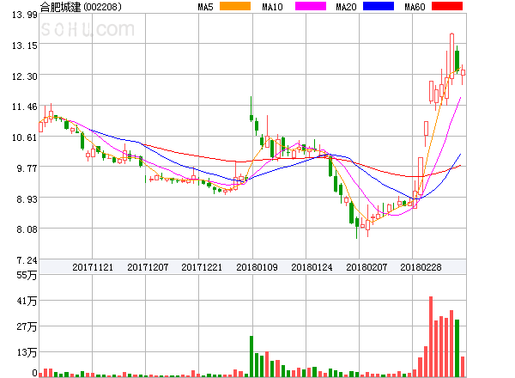Click the MA20 legend label
Viewport: 515px width, 378px height.
tap(346, 7)
